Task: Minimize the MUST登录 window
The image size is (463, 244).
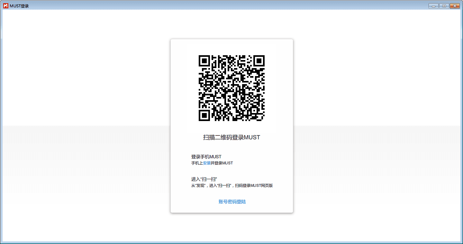Action: [433, 5]
